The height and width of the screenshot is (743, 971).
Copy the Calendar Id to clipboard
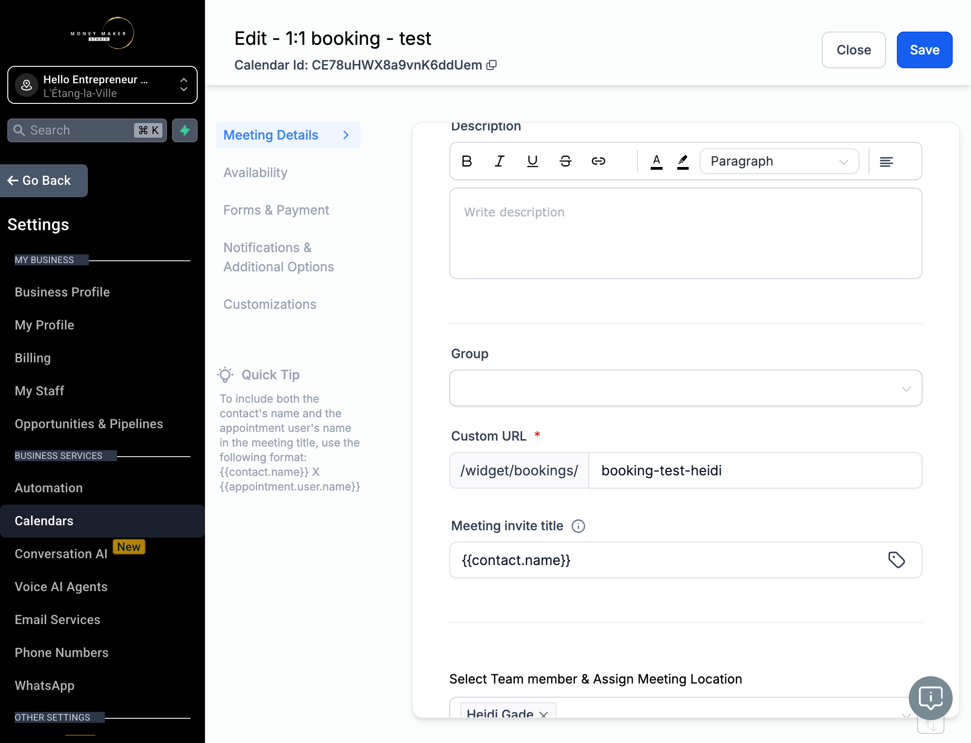pyautogui.click(x=492, y=65)
